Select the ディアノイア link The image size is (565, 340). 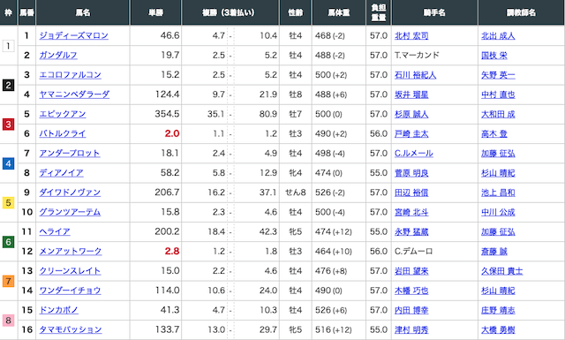coord(61,173)
